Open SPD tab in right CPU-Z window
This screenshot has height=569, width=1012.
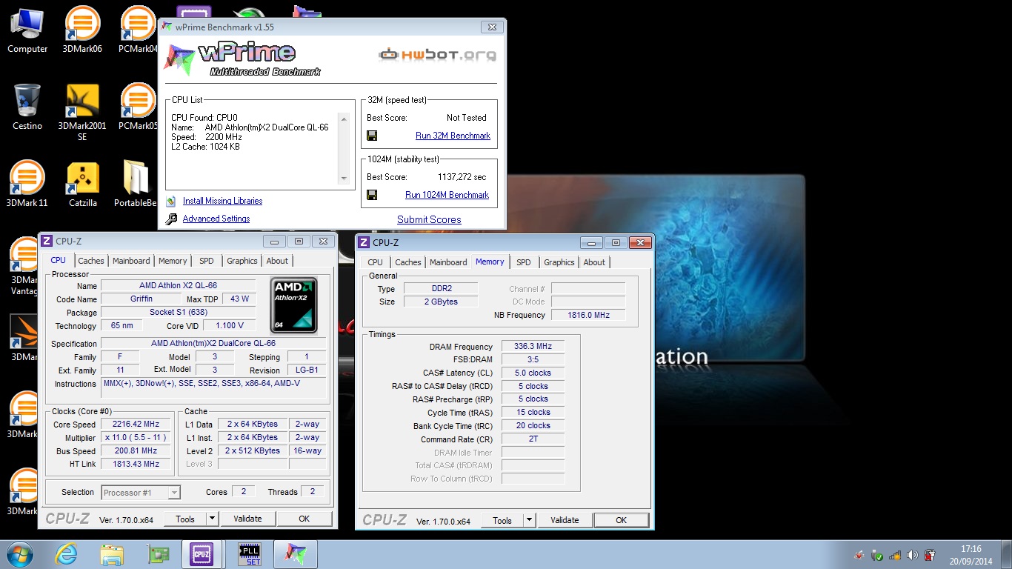pyautogui.click(x=524, y=262)
